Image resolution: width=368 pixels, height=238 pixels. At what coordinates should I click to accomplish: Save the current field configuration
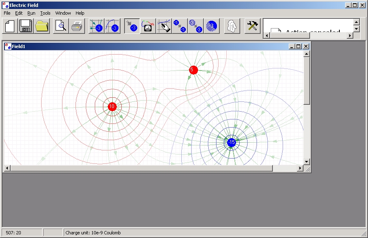(25, 26)
